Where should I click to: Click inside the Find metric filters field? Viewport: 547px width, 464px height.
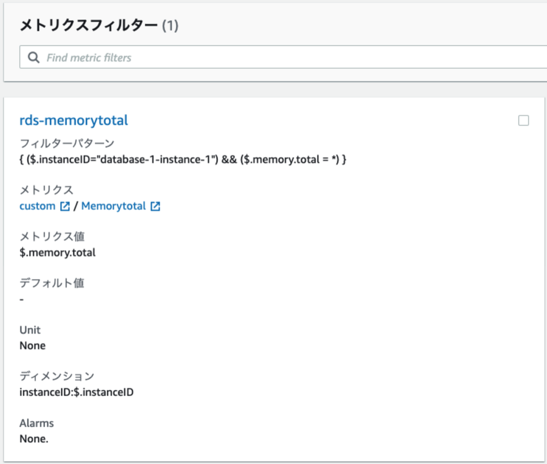[182, 57]
